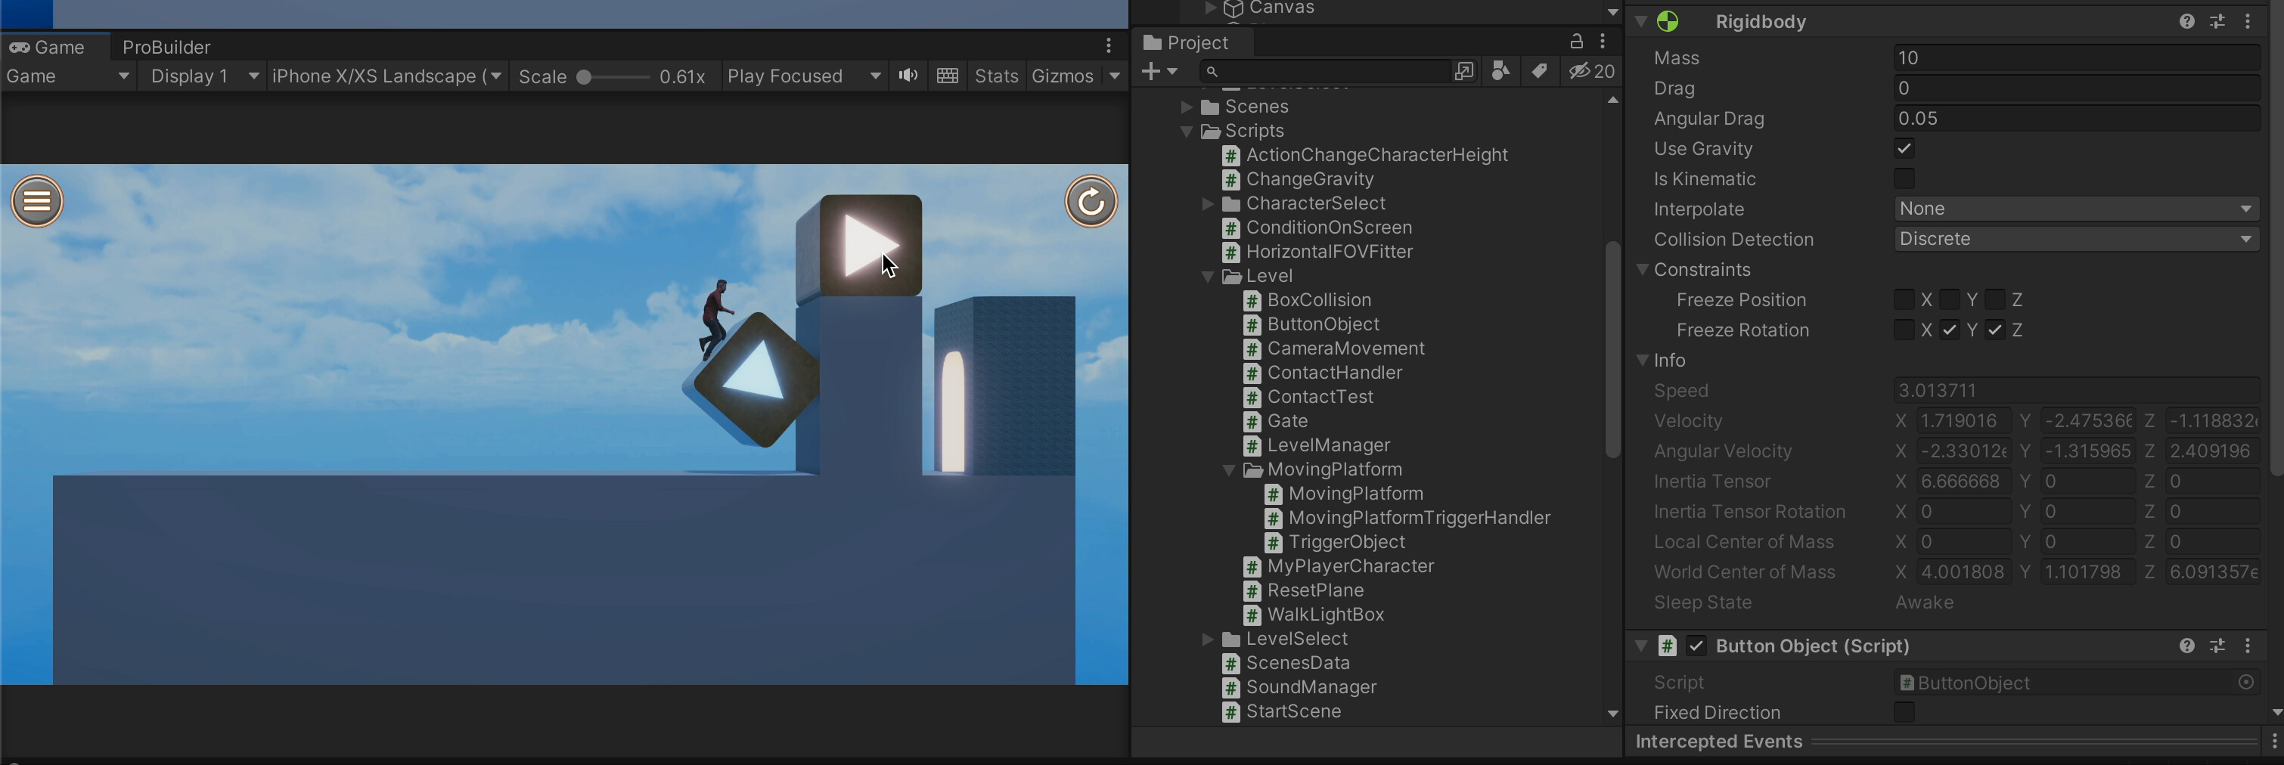Open Rigidbody component help
This screenshot has height=765, width=2284.
pos(2186,21)
